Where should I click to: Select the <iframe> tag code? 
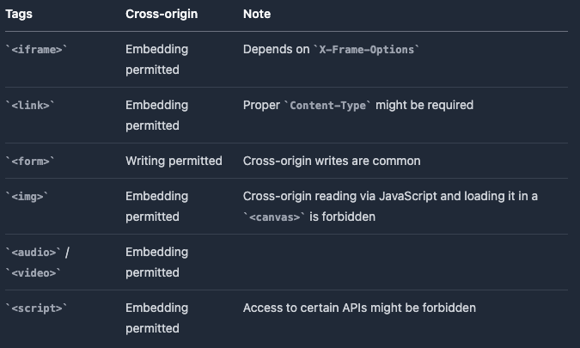36,50
